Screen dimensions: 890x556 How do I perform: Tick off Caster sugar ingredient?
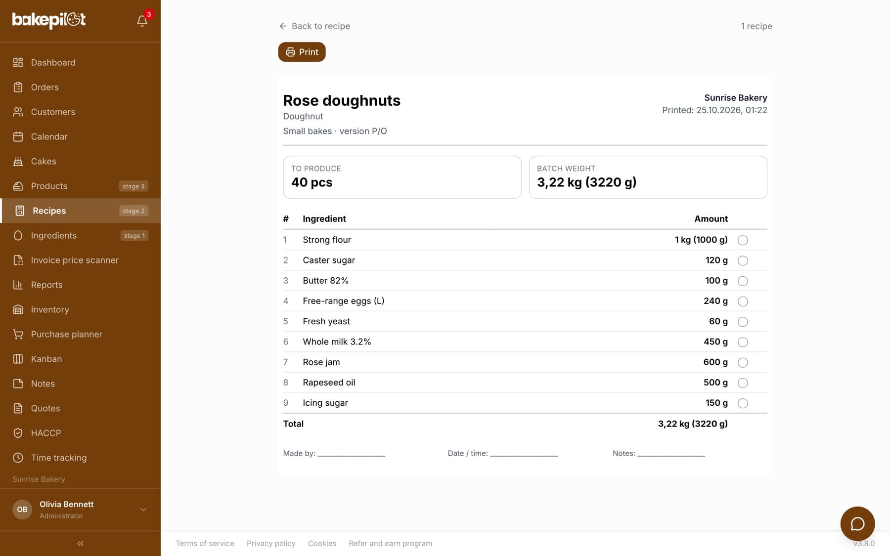tap(743, 260)
